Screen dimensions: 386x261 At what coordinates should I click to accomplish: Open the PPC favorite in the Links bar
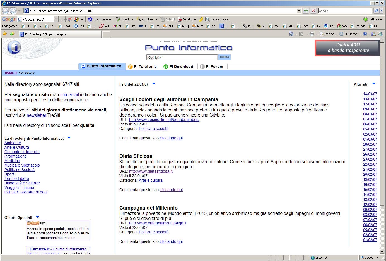pyautogui.click(x=248, y=26)
